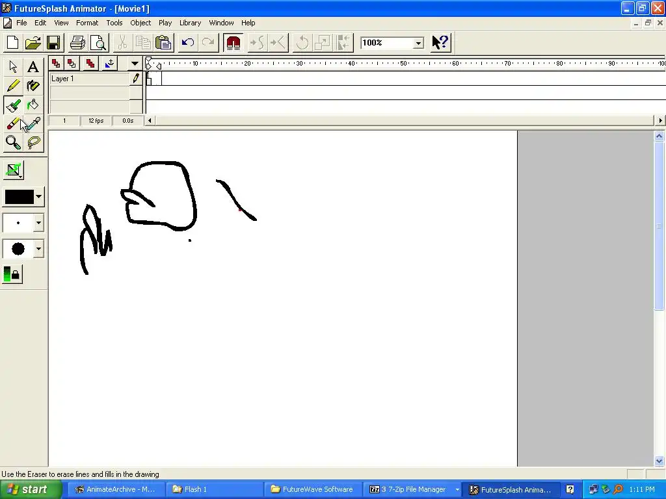Open the View menu

click(x=61, y=23)
